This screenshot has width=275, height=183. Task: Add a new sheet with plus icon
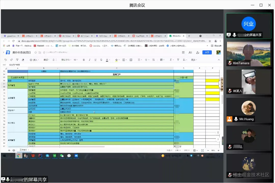click(9, 150)
